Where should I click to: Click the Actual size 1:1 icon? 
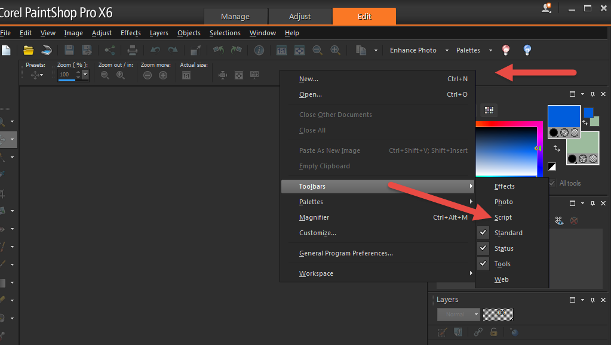[186, 75]
